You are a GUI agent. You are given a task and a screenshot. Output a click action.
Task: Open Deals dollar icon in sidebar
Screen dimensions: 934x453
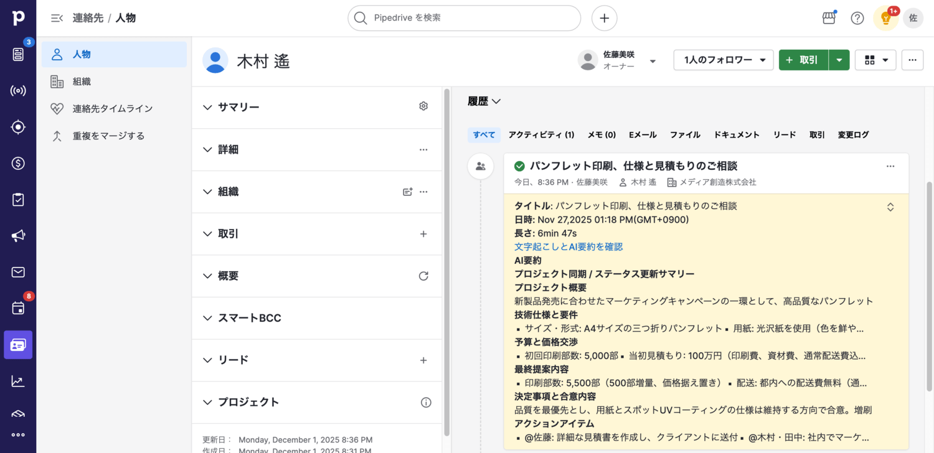click(18, 163)
